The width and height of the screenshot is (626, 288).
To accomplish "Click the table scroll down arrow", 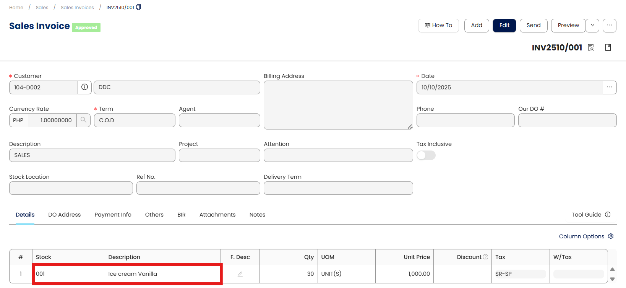I will click(612, 279).
